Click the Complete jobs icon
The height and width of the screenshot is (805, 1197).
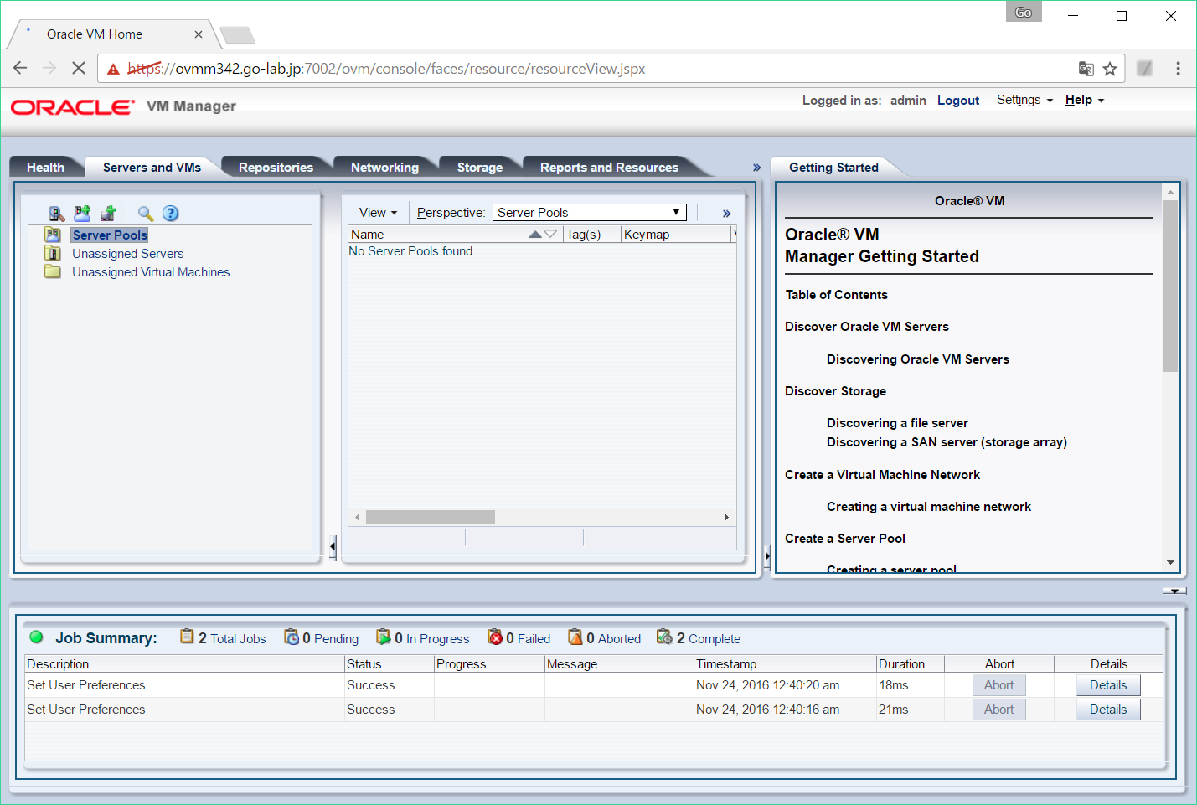point(665,637)
